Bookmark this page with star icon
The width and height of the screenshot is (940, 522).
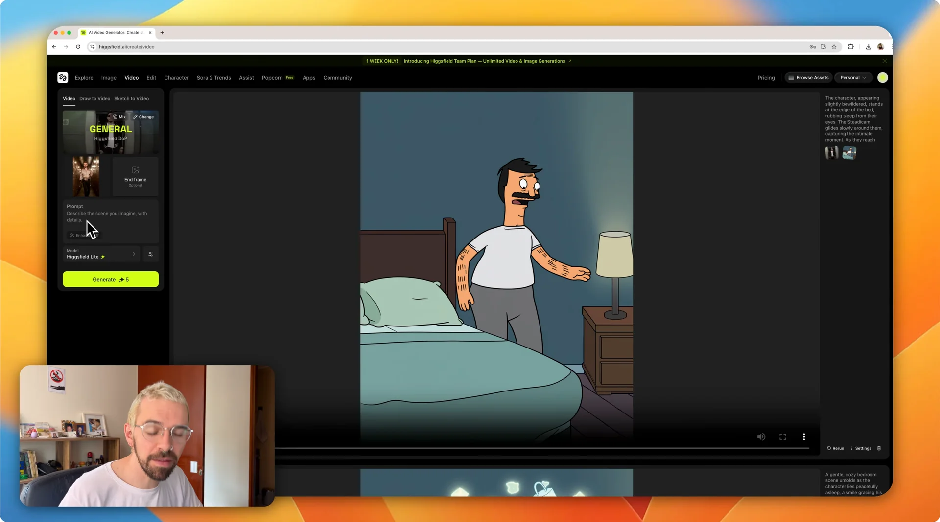(x=834, y=47)
